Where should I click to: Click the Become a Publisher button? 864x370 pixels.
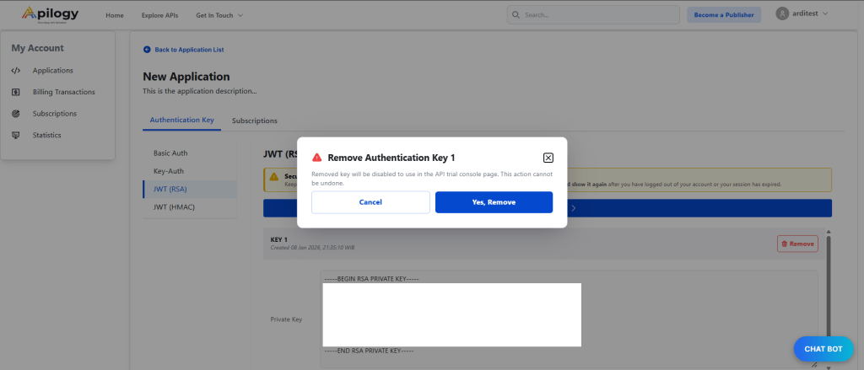[724, 15]
